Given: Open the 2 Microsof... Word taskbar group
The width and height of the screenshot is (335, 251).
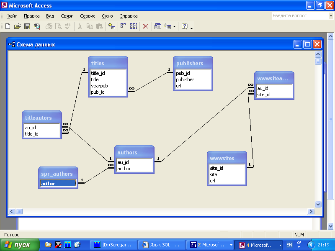Looking at the screenshot, I should pos(210,245).
